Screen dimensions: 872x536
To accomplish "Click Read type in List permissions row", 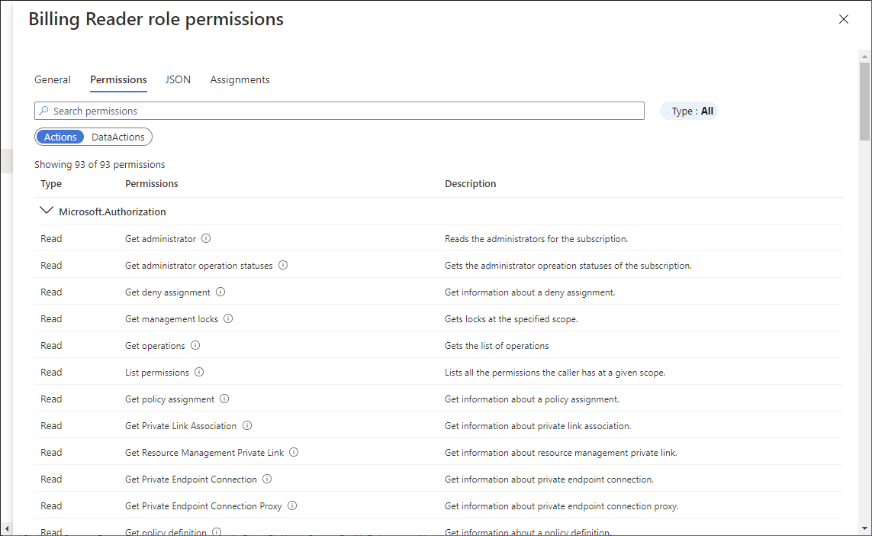I will (51, 373).
